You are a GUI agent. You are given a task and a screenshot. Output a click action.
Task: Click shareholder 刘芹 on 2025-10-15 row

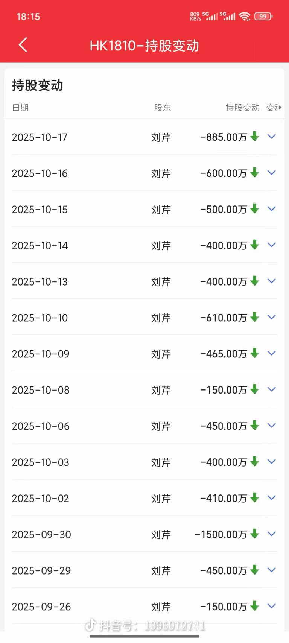click(x=161, y=210)
